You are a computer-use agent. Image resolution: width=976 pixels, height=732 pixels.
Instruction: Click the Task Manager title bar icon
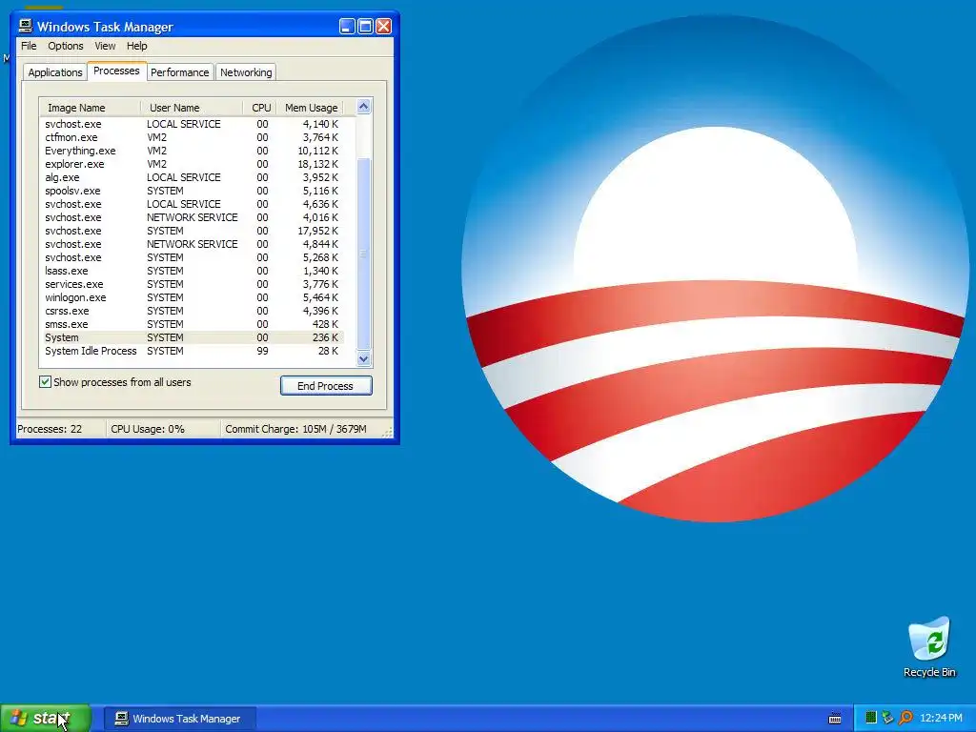25,26
